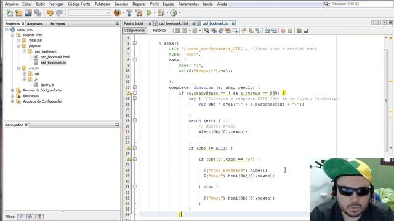Image resolution: width=394 pixels, height=221 pixels.
Task: Open the Arquivo menu
Action: pos(11,4)
